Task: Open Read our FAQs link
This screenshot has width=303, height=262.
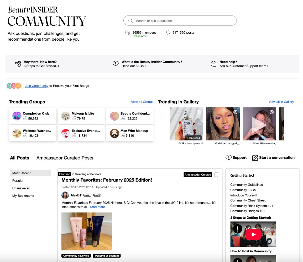Action: tap(134, 66)
